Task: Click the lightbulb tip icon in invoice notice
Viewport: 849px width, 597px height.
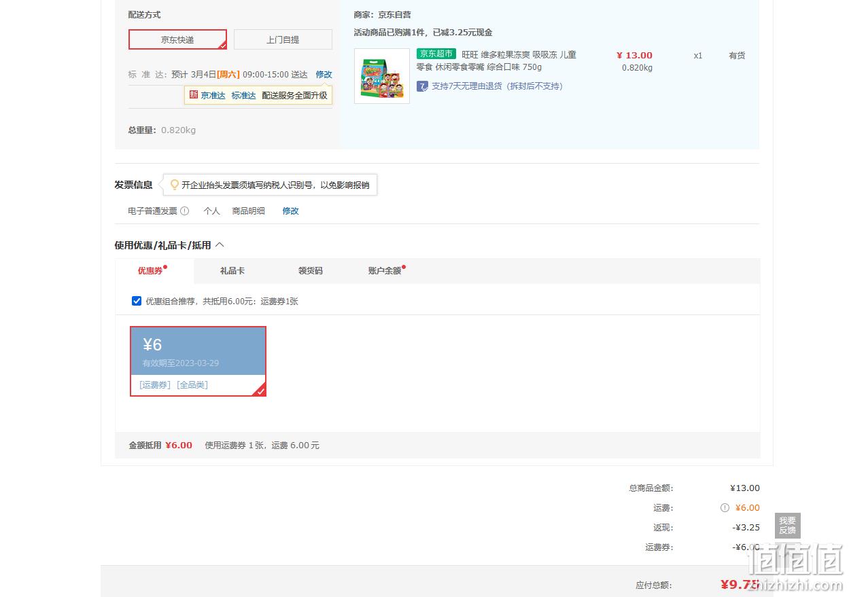Action: (175, 184)
